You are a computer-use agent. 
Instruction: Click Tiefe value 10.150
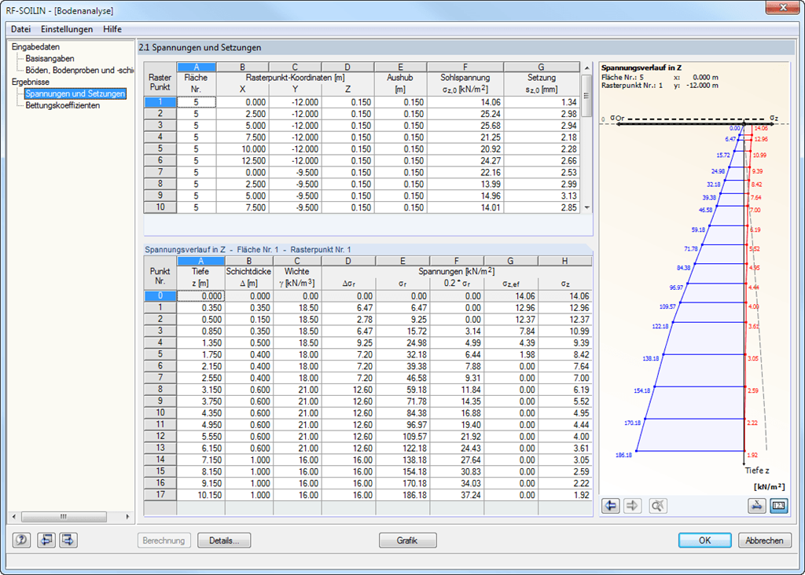click(x=200, y=495)
